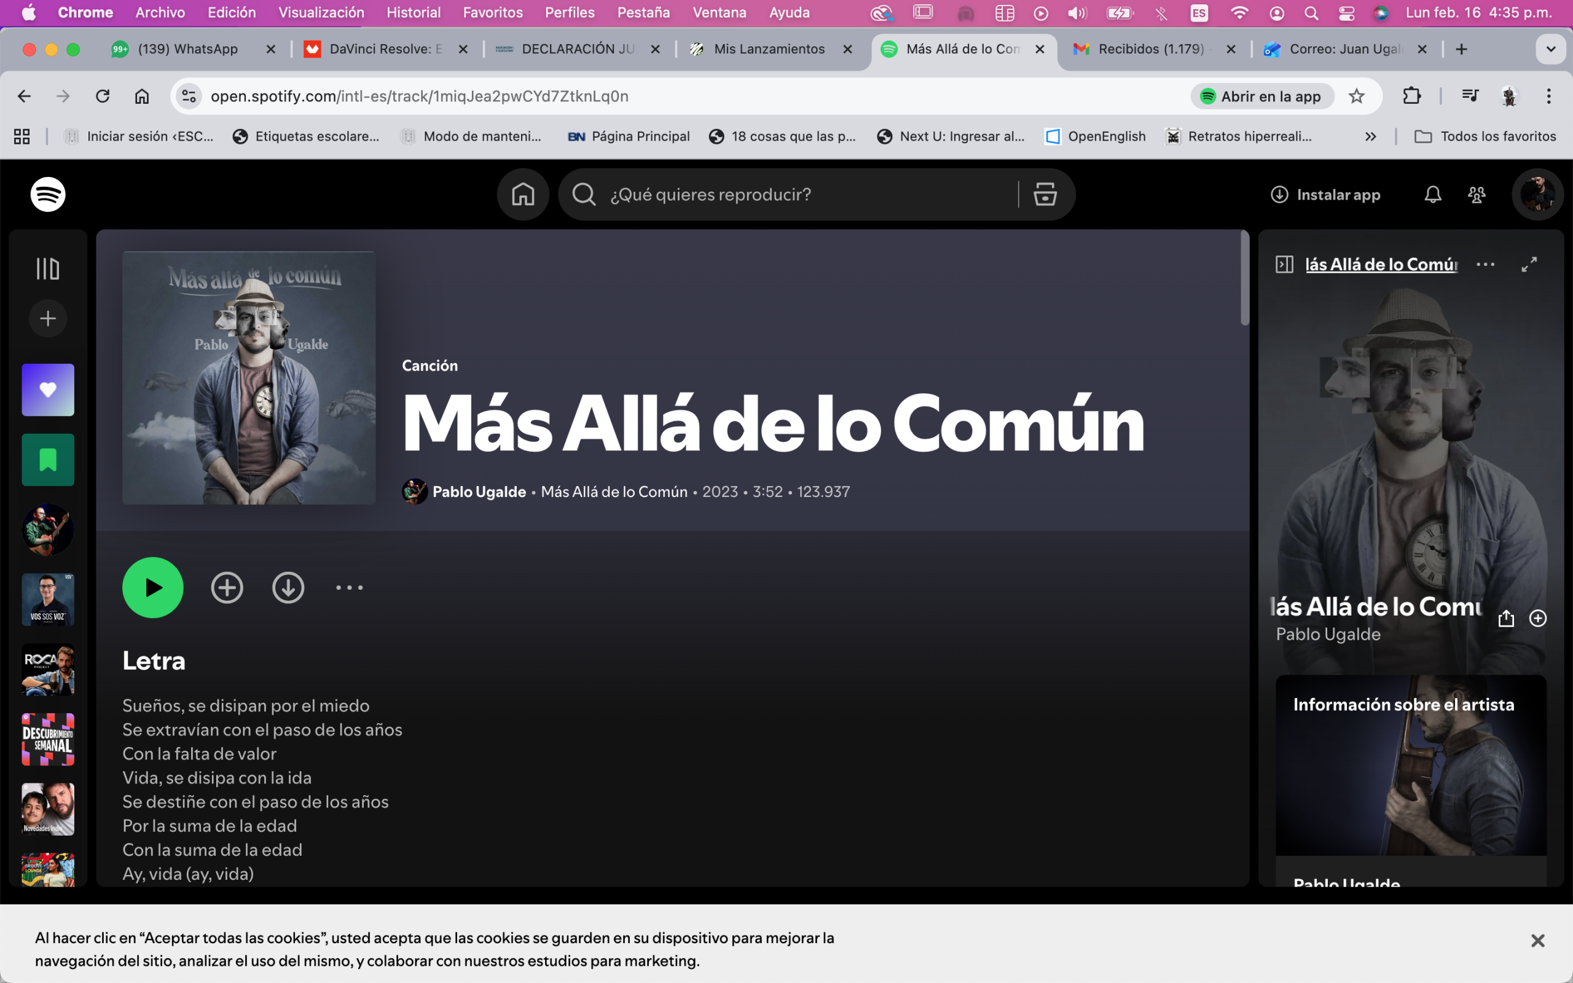Open Friend Activity icon
Viewport: 1573px width, 983px height.
(x=1477, y=194)
